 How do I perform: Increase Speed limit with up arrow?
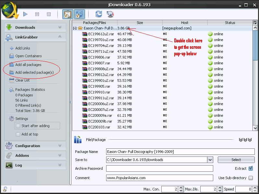pyautogui.click(x=255, y=188)
